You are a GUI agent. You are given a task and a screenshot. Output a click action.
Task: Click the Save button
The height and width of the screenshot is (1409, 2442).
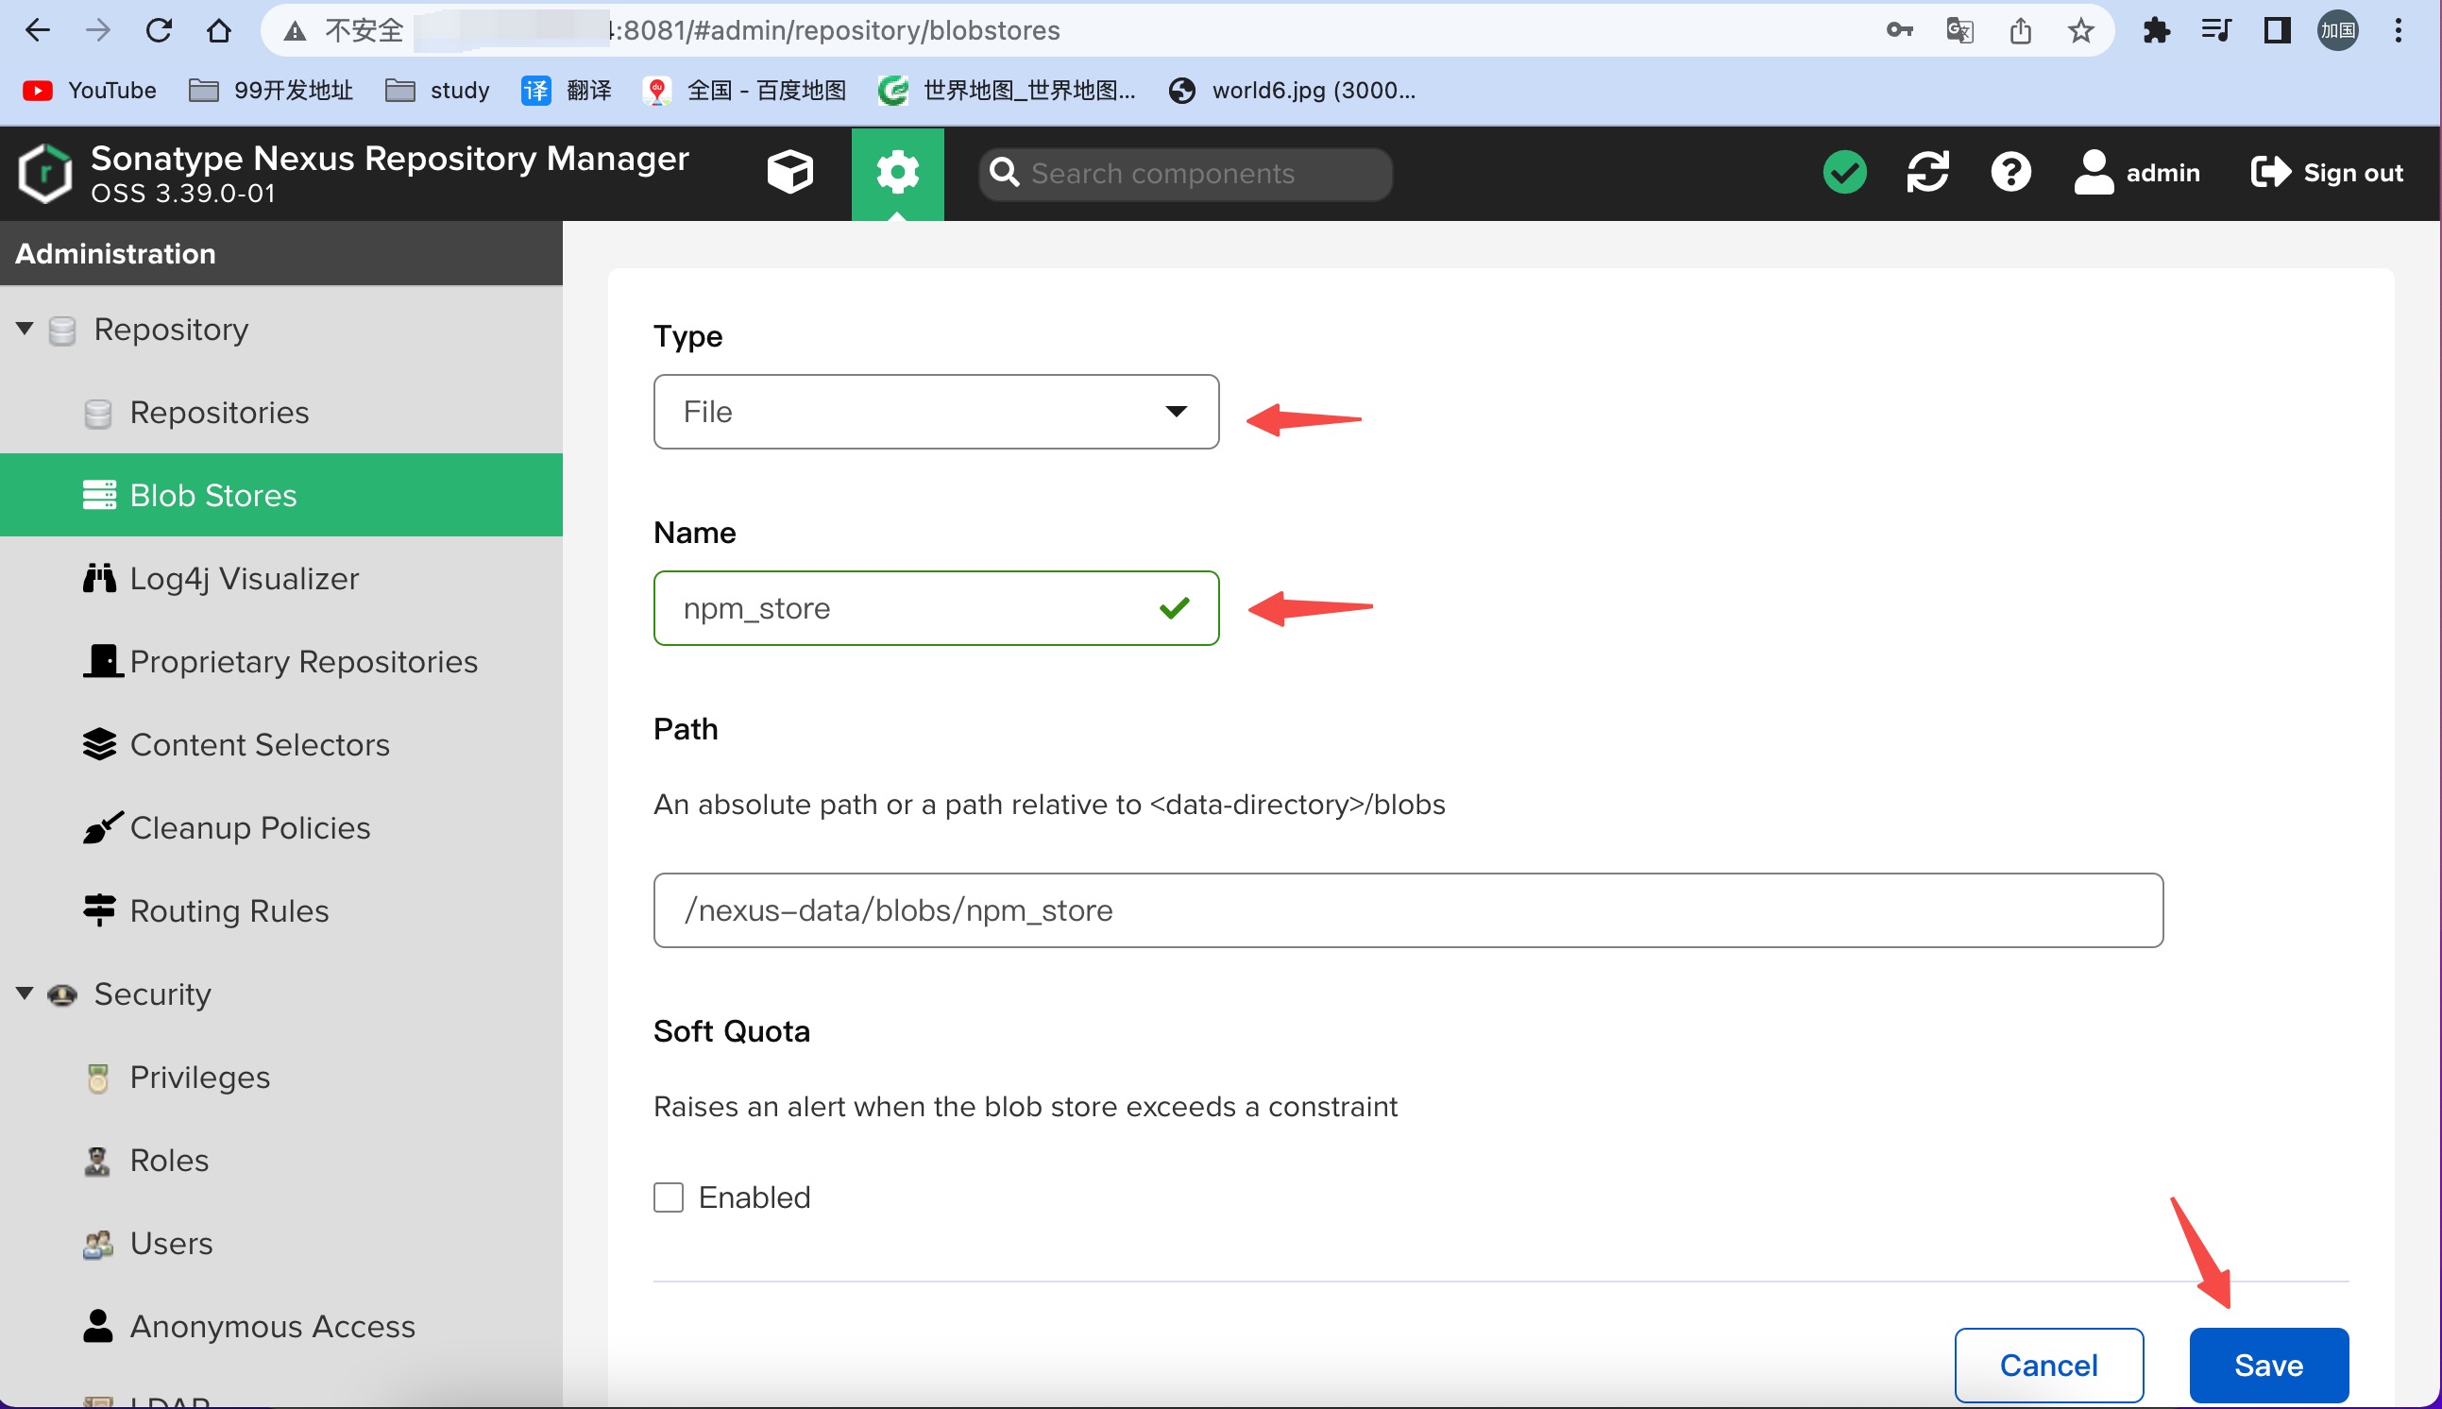[2269, 1365]
